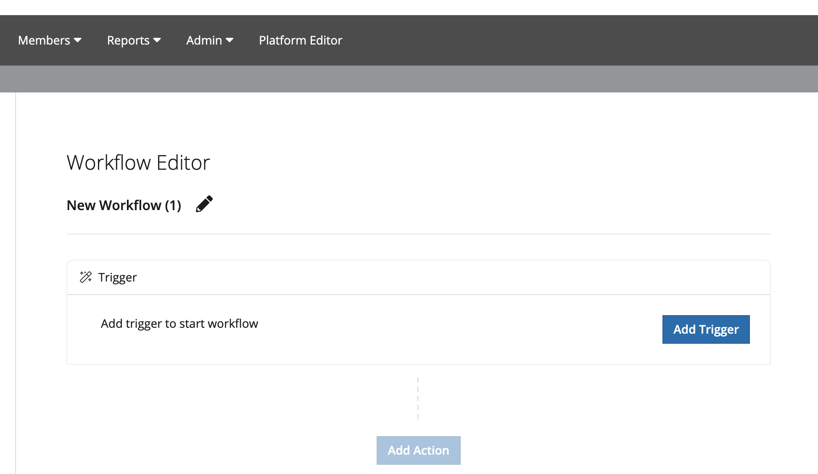Click the pencil icon to rename workflow
Screen dimensions: 818x474
[x=204, y=204]
